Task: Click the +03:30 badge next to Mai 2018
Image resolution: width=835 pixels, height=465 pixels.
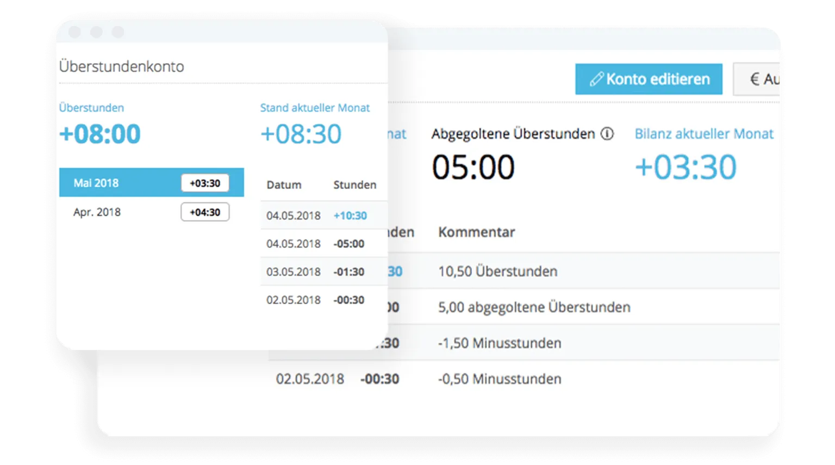Action: coord(205,183)
